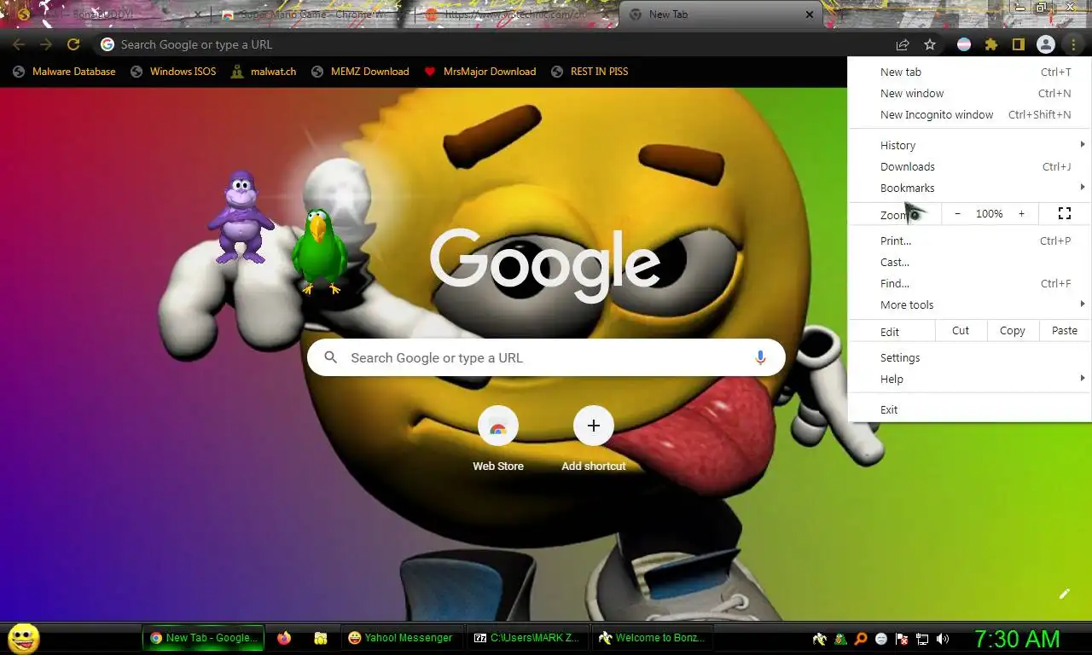The width and height of the screenshot is (1092, 655).
Task: Switch to Yahoo! Messenger taskbar window
Action: coord(403,638)
